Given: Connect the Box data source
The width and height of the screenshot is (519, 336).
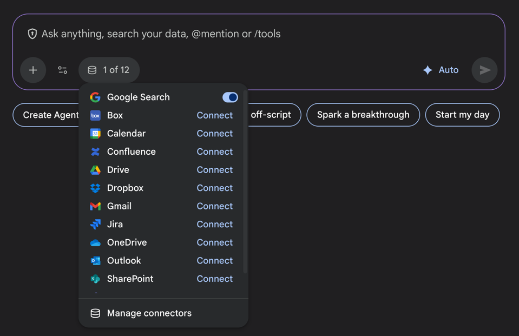Looking at the screenshot, I should 214,116.
